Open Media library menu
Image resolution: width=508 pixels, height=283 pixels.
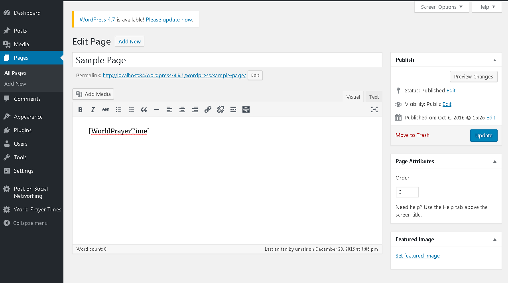32,44
